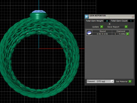Click the green arrow beside Update

click(102, 27)
